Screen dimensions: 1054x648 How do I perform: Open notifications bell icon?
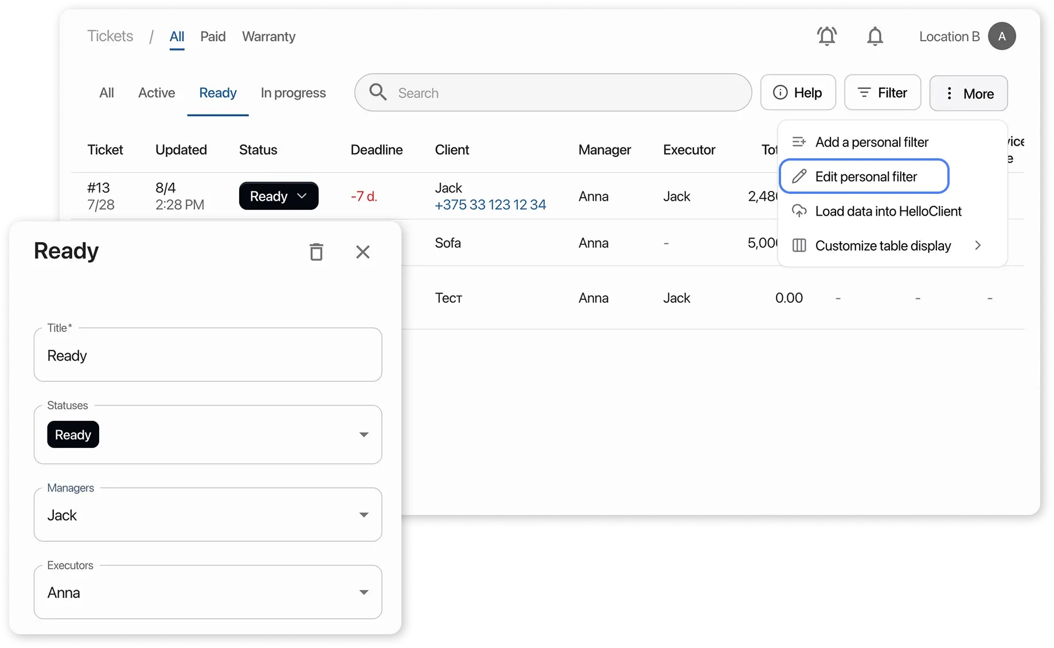875,37
